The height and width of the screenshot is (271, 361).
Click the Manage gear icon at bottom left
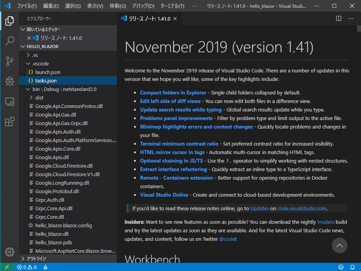click(x=9, y=252)
